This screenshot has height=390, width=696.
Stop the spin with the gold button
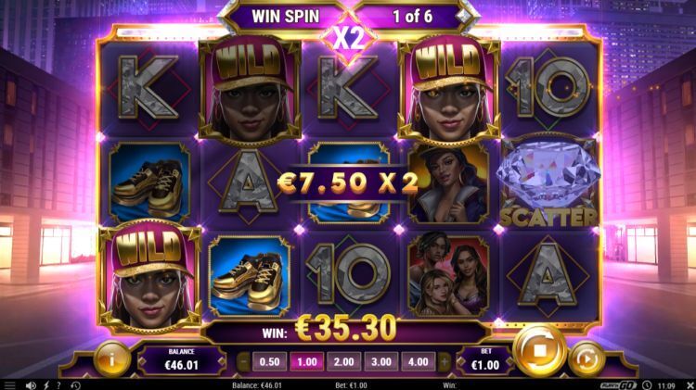[x=539, y=351]
